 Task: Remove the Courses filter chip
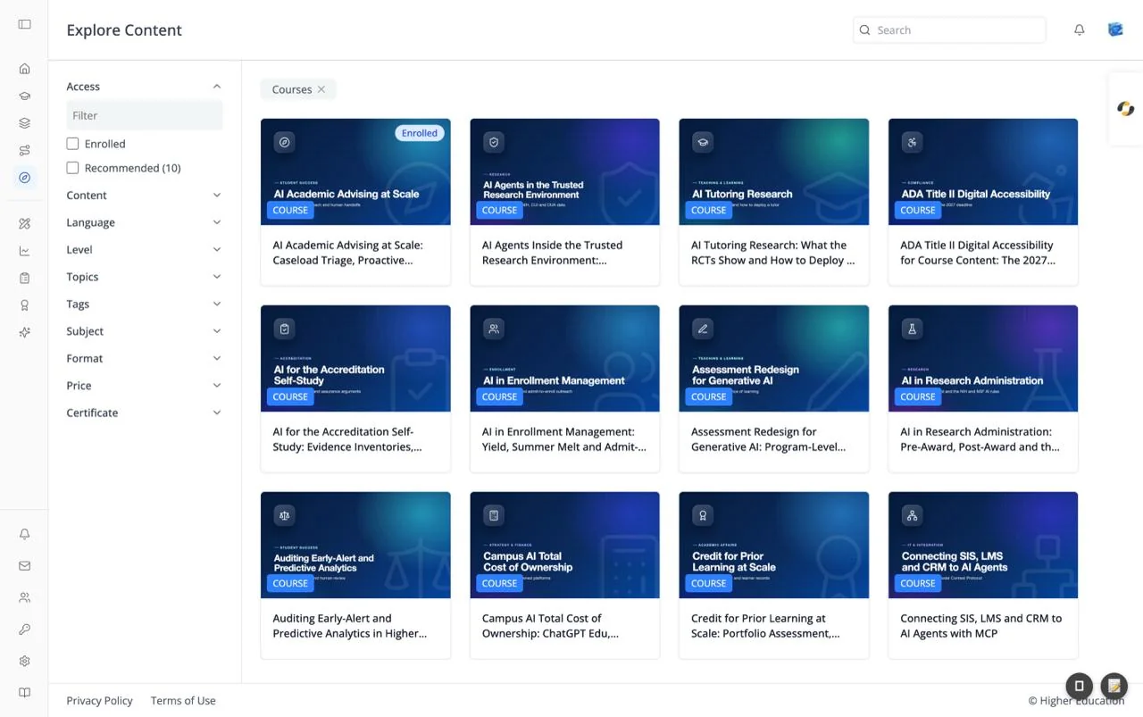(x=321, y=89)
